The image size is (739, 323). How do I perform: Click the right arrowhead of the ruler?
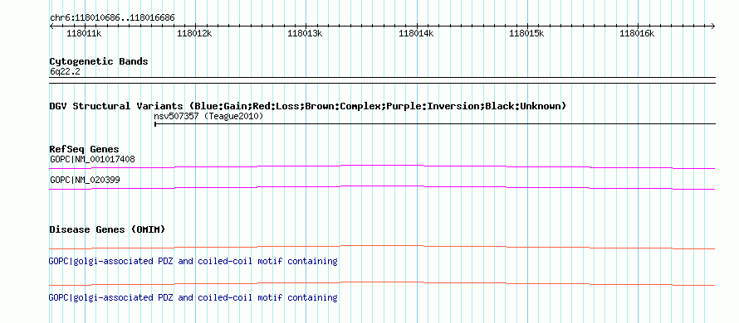point(713,26)
